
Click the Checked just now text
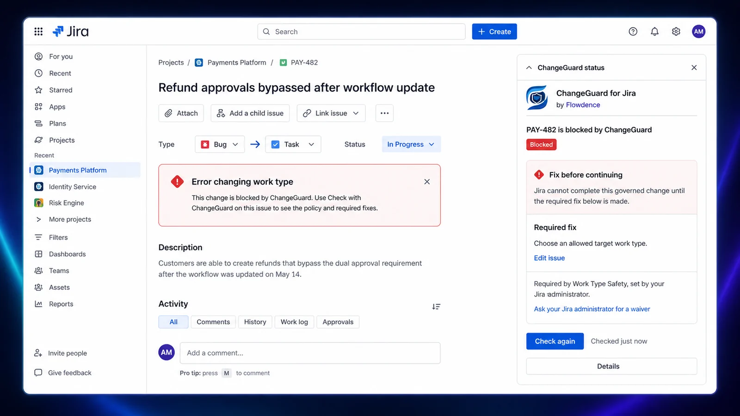tap(619, 341)
